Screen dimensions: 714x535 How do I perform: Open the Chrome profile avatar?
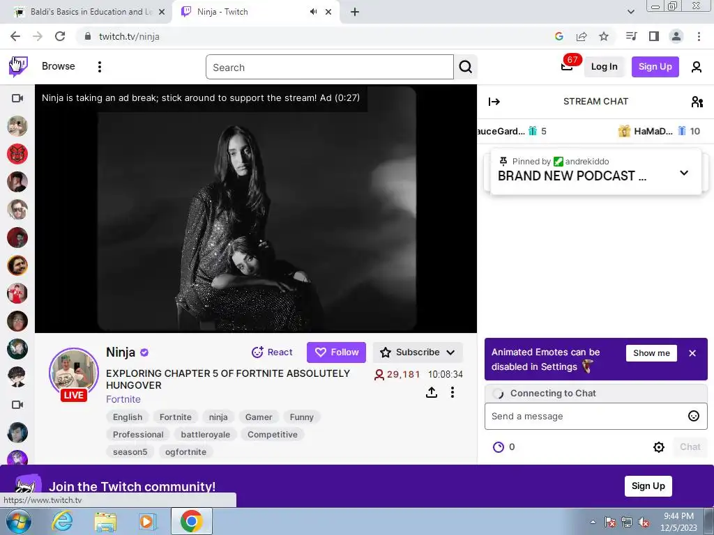(676, 36)
